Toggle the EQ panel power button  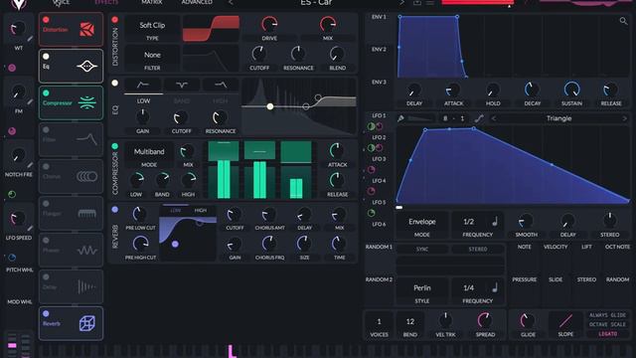point(115,83)
